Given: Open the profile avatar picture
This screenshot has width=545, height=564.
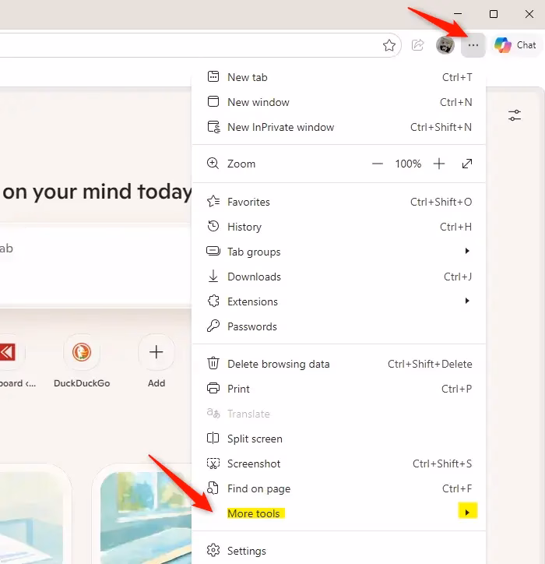Looking at the screenshot, I should [x=445, y=45].
